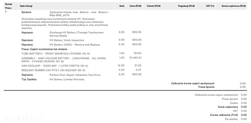Image resolution: width=251 pixels, height=123 pixels.
Task: Click 'HV Battery Limited Warranty' payment type
Action: pos(67,79)
